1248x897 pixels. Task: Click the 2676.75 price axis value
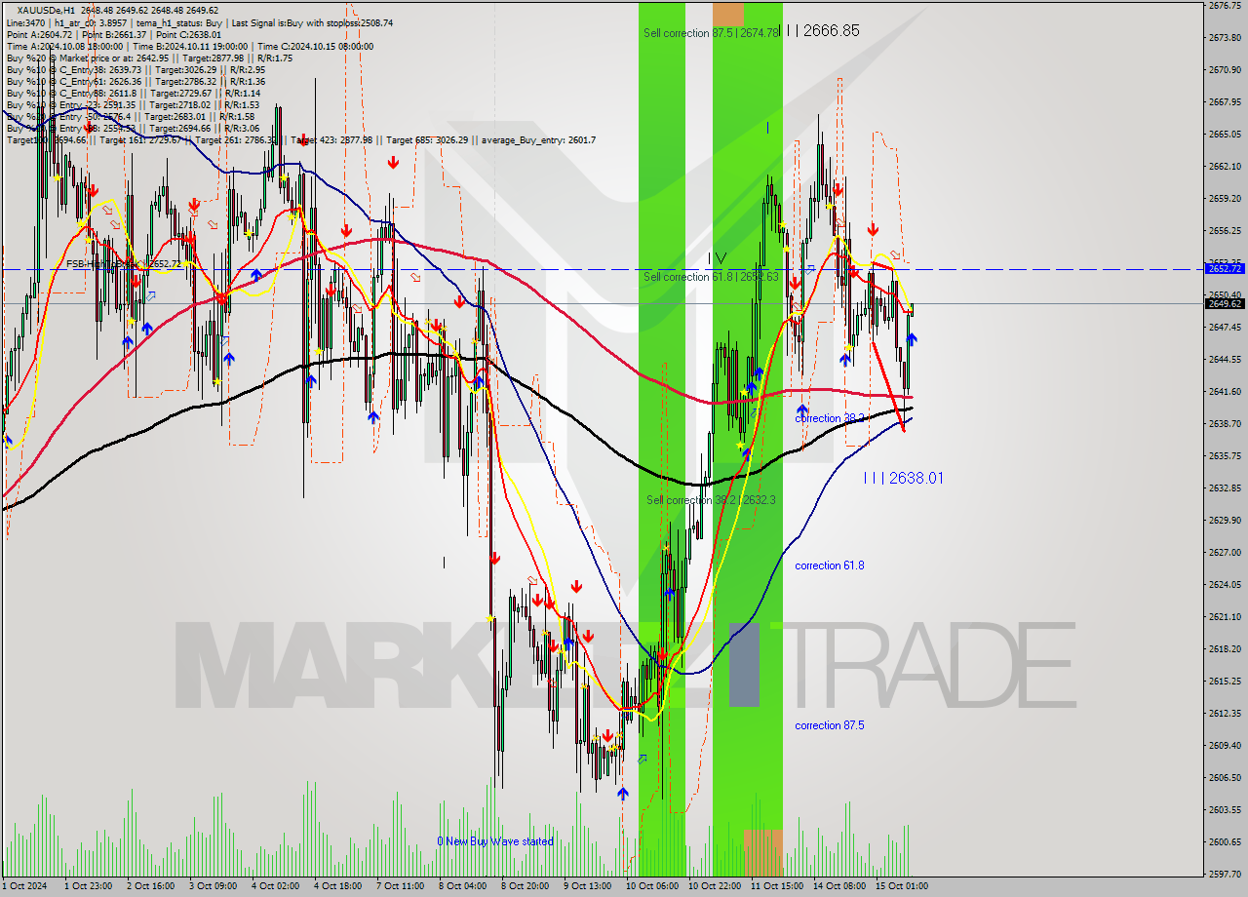pos(1225,5)
